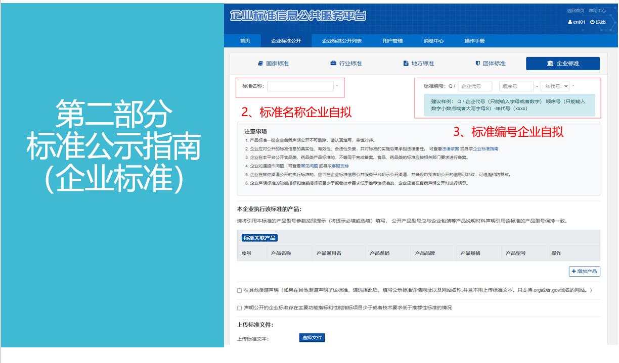This screenshot has height=363, width=619.
Task: Click the 行业标准 briefcase icon
Action: [333, 64]
